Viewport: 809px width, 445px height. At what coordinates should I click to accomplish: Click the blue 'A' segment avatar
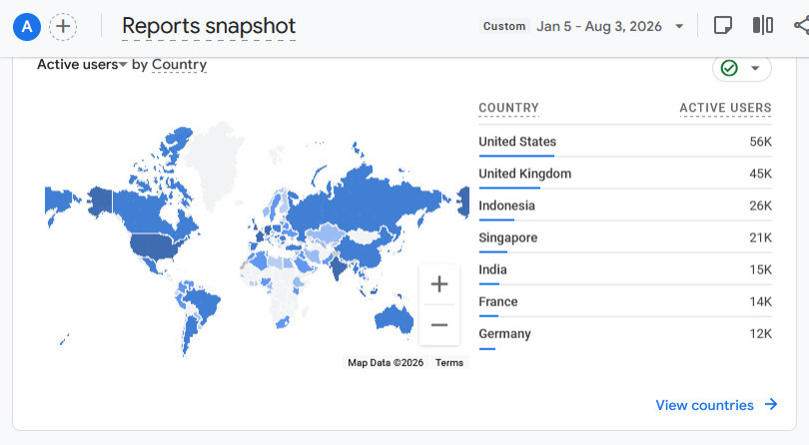click(x=27, y=26)
